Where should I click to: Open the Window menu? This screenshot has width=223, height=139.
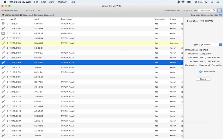[x=62, y=2]
